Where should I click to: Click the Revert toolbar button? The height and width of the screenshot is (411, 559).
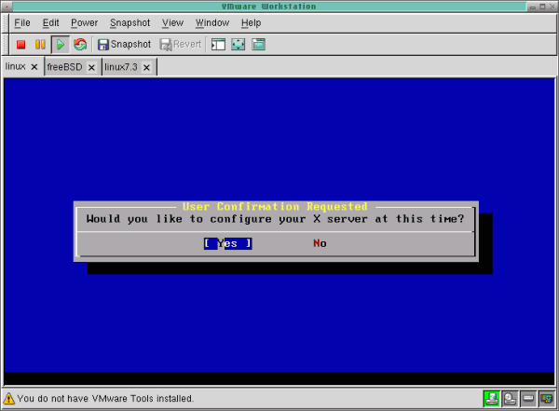(x=181, y=45)
